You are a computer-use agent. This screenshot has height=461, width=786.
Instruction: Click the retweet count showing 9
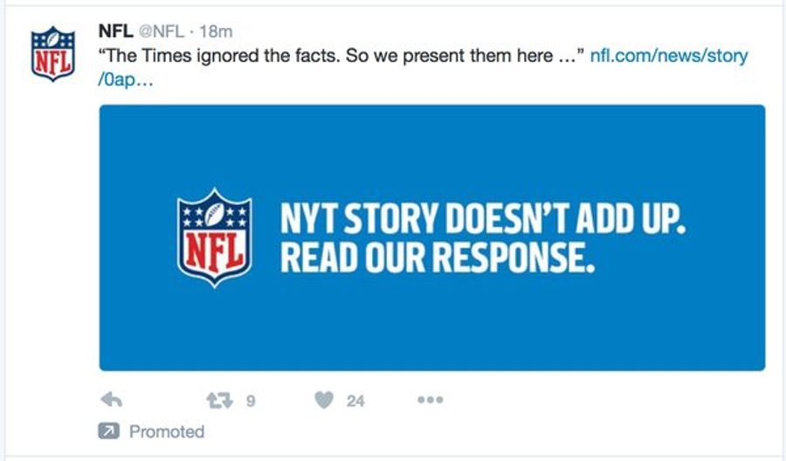(251, 401)
